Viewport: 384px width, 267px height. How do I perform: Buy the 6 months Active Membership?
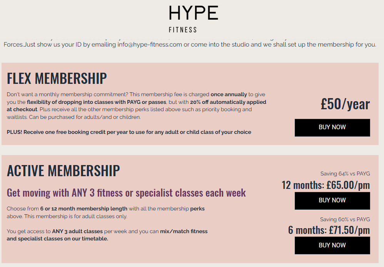coord(332,245)
